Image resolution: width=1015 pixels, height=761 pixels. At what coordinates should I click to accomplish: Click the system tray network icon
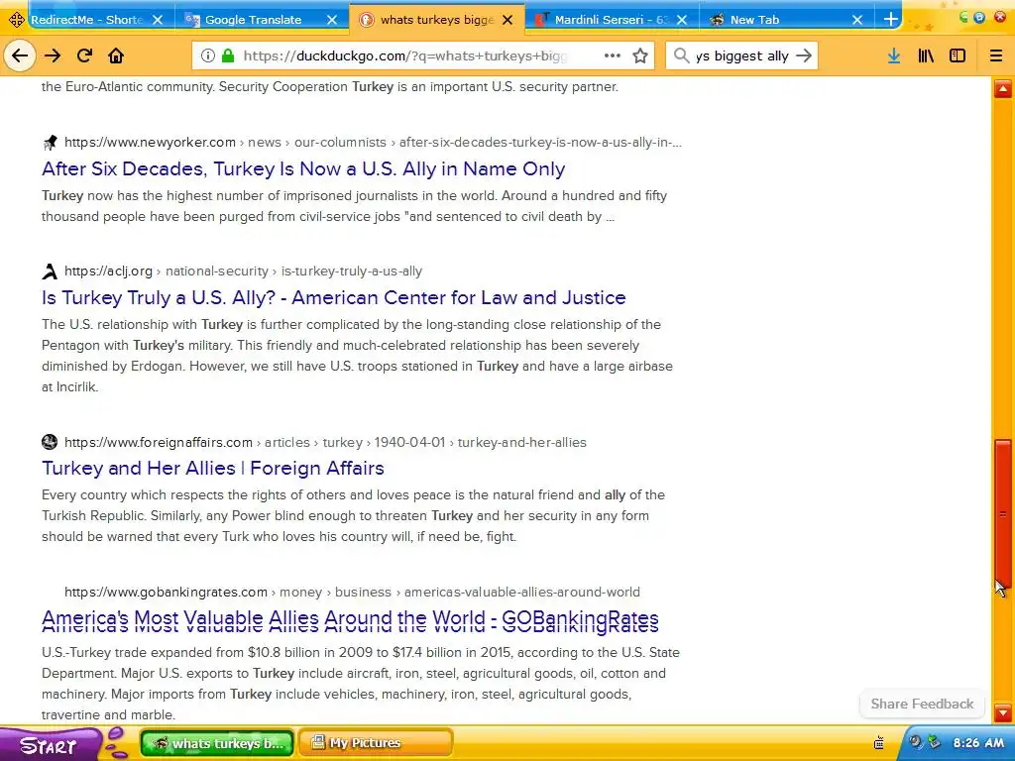934,742
